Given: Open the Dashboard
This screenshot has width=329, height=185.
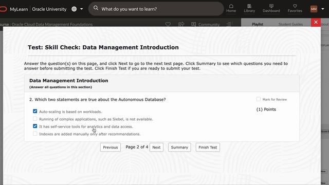Looking at the screenshot, I should [271, 8].
